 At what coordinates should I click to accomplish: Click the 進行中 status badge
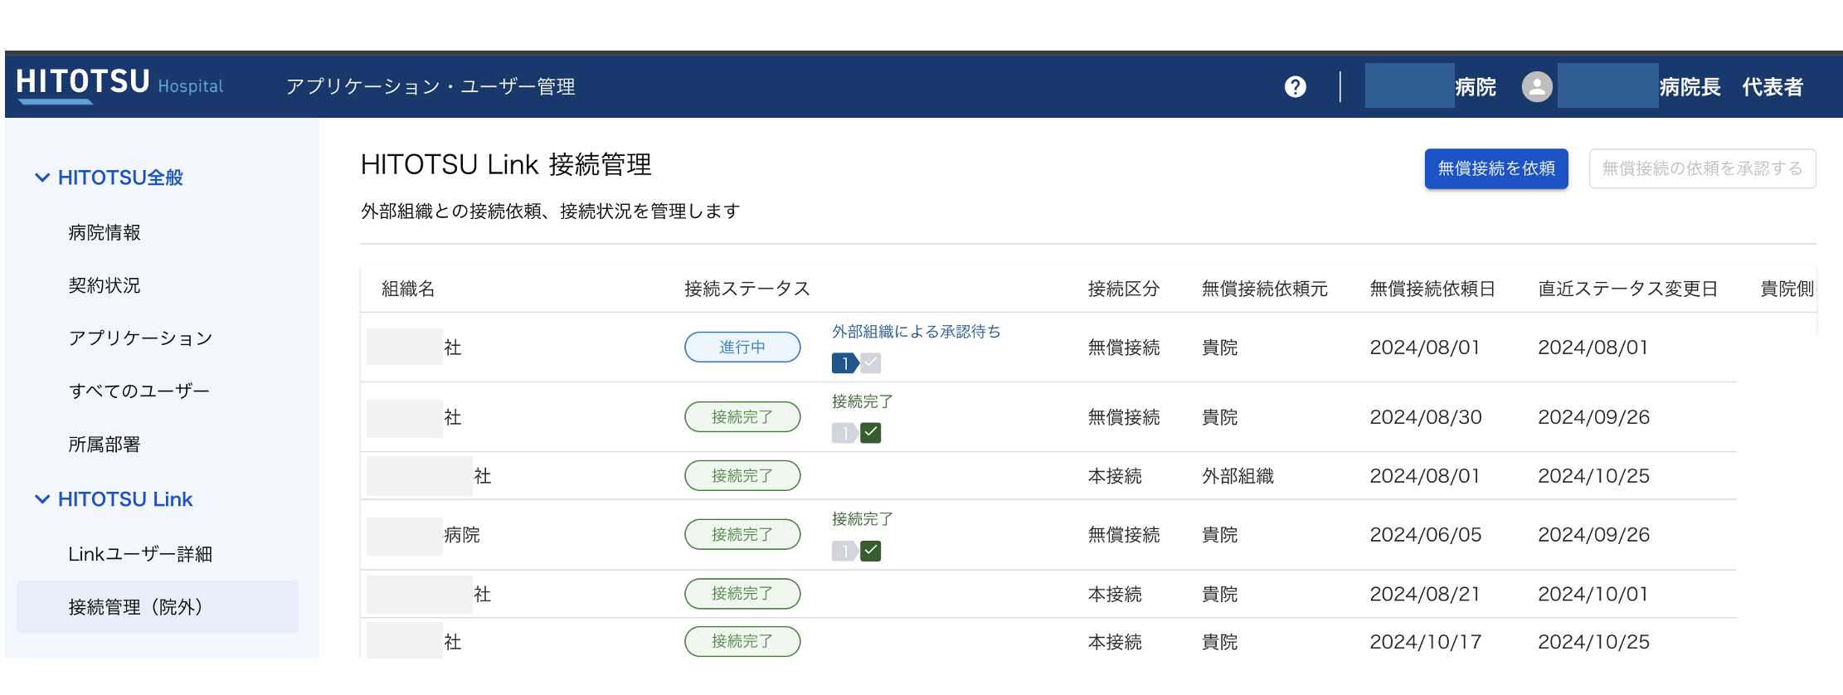click(x=742, y=347)
